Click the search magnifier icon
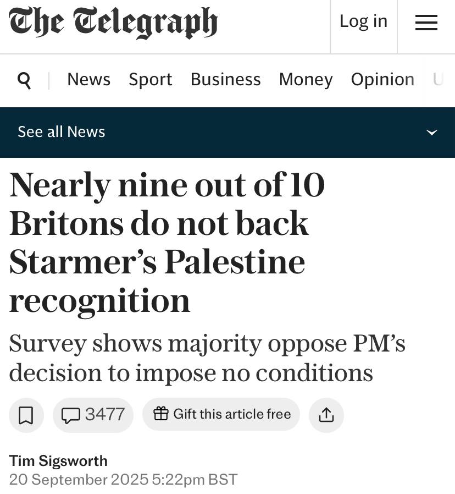Viewport: 455px width, 494px height. point(24,80)
